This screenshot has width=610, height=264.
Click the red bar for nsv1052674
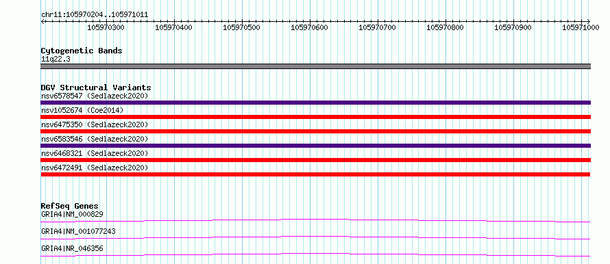pos(315,117)
